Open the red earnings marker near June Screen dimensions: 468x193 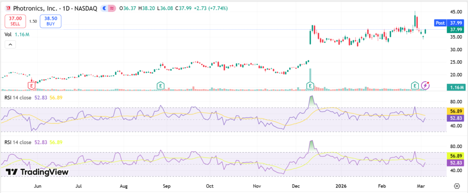click(32, 86)
